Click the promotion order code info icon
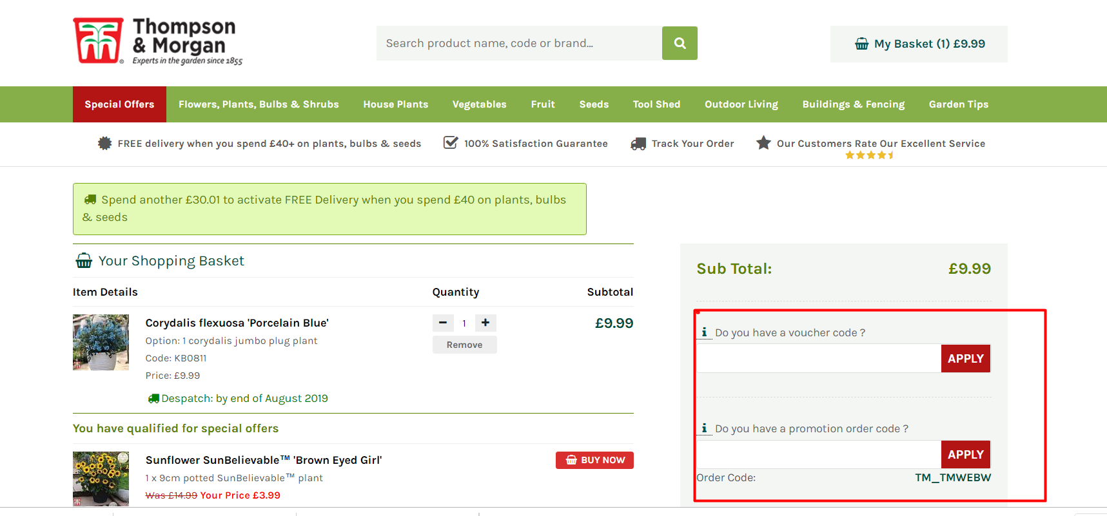Image resolution: width=1107 pixels, height=516 pixels. pos(704,428)
